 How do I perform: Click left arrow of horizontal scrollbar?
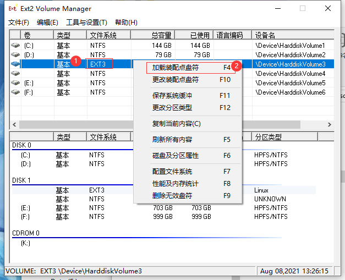14,125
